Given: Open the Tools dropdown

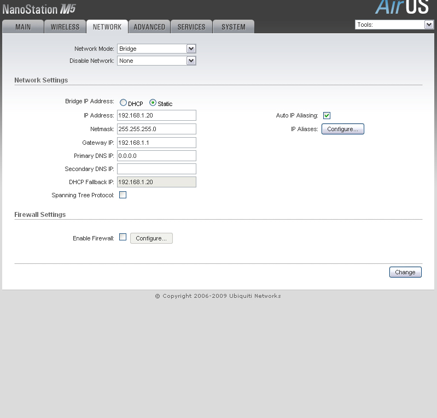Looking at the screenshot, I should tap(394, 25).
